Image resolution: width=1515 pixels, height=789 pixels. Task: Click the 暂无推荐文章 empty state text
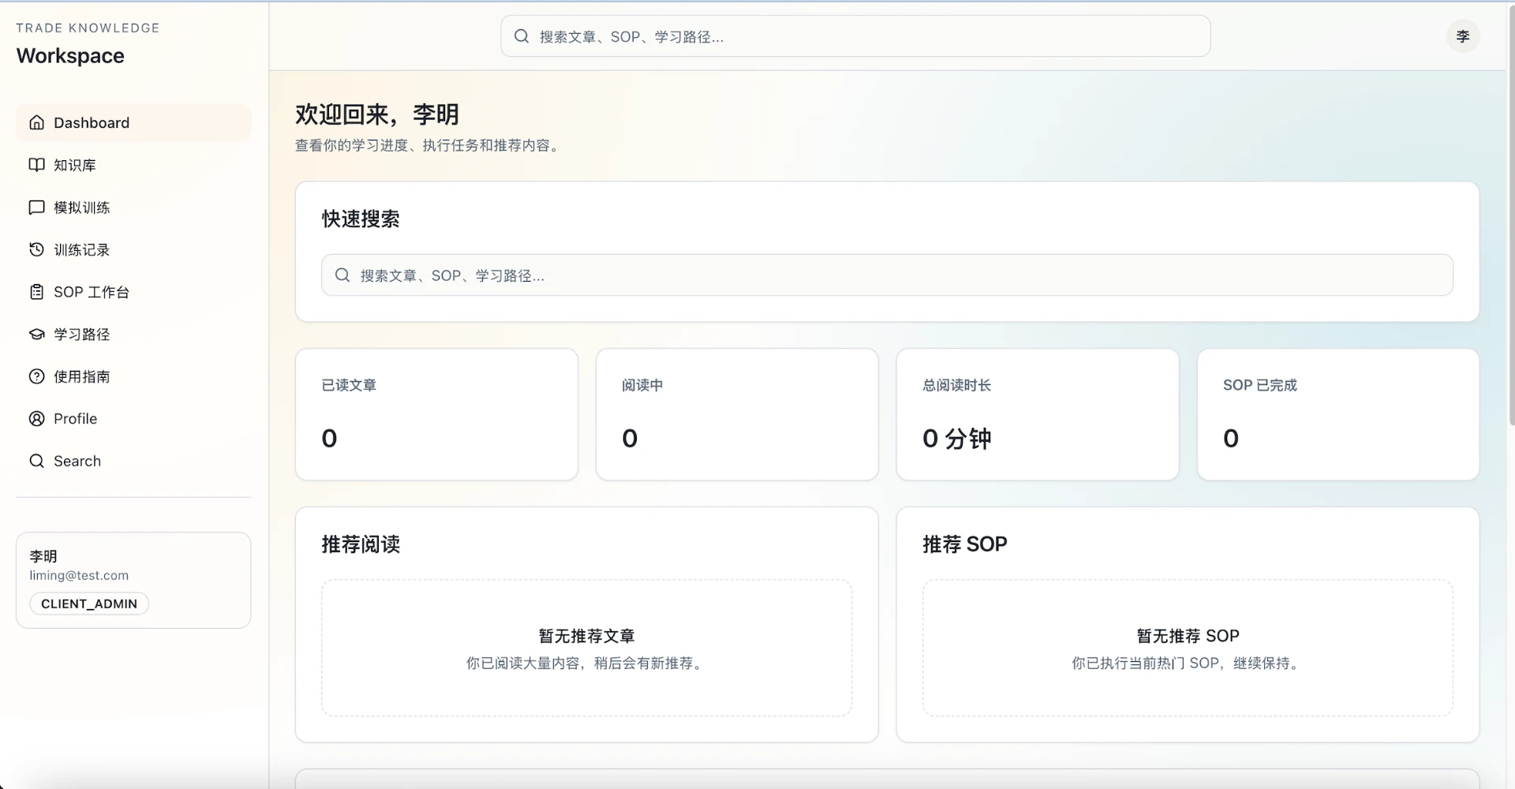(x=586, y=636)
